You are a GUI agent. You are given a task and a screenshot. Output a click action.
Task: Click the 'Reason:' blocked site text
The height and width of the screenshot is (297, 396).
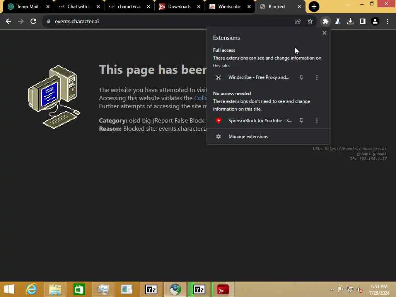point(152,128)
